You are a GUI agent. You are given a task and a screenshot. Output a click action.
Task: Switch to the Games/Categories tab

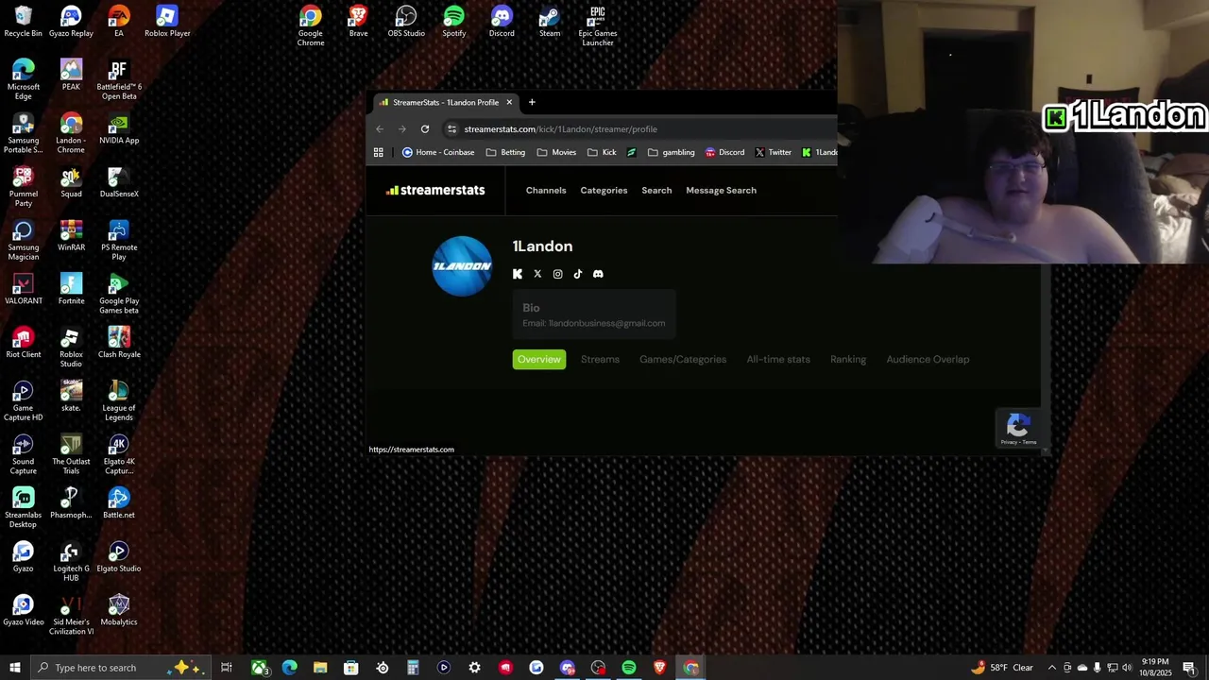pyautogui.click(x=683, y=359)
